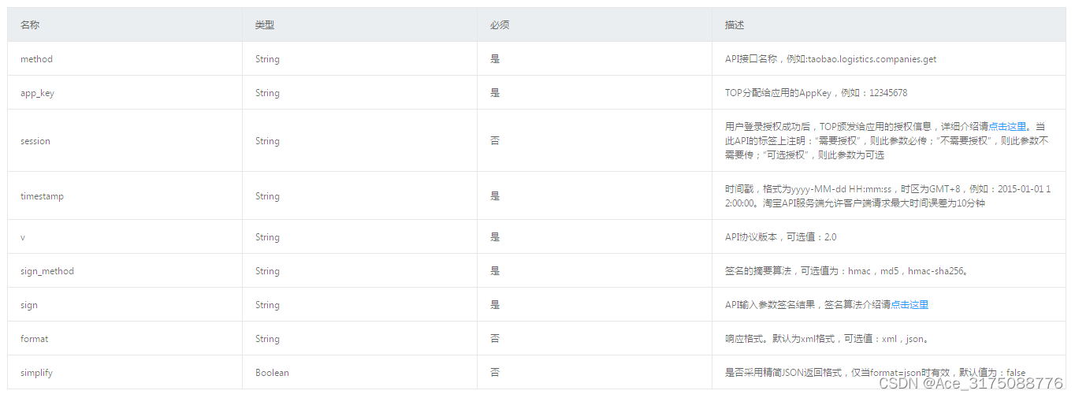This screenshot has width=1075, height=398.
Task: Click the Boolean type cell
Action: pyautogui.click(x=272, y=373)
